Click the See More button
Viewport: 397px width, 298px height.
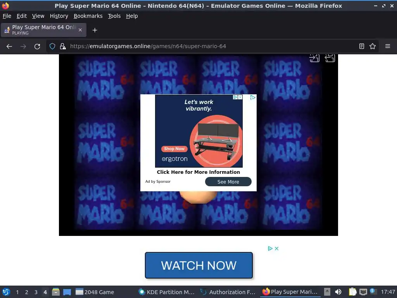click(228, 182)
